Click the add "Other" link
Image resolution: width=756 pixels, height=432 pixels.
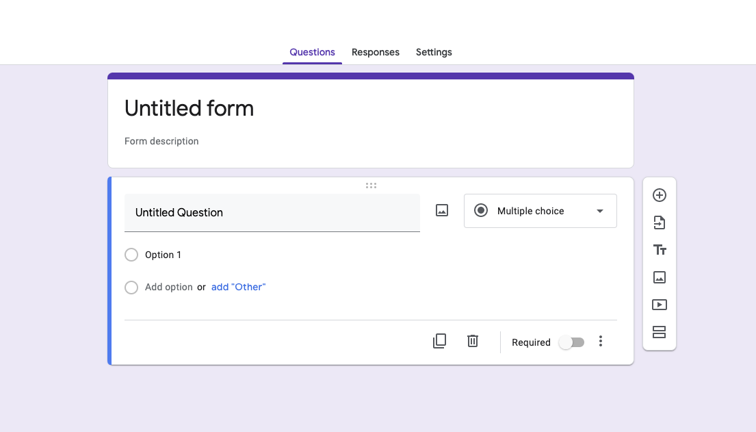[x=238, y=287]
